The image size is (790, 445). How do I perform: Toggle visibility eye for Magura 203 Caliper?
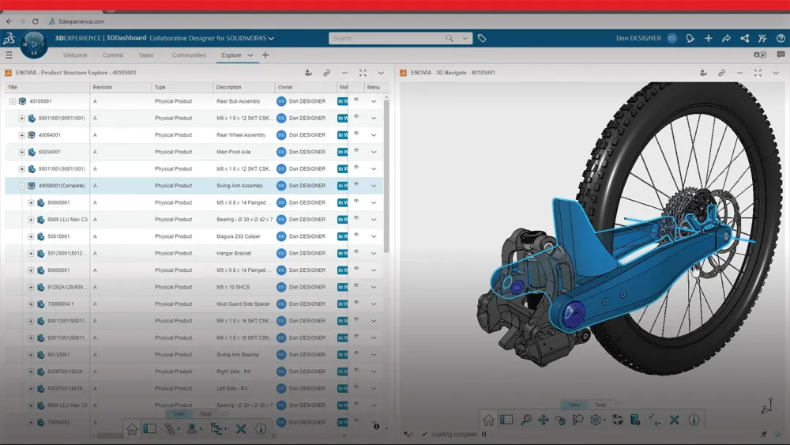[x=357, y=235]
